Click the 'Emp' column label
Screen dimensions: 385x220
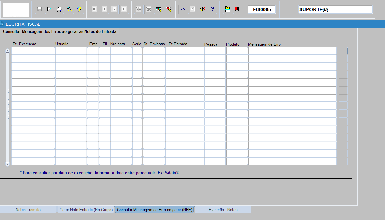pyautogui.click(x=93, y=44)
